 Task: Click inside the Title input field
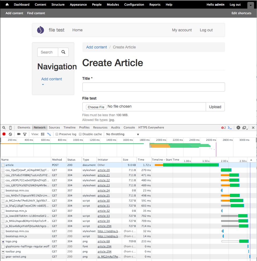pyautogui.click(x=153, y=87)
